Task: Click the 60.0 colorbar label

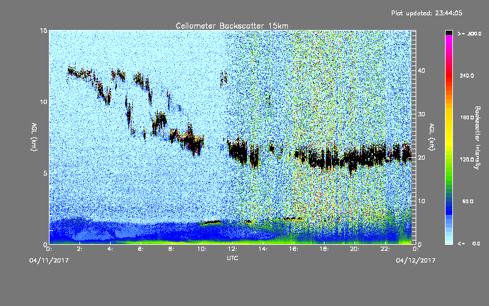Action: pyautogui.click(x=468, y=201)
